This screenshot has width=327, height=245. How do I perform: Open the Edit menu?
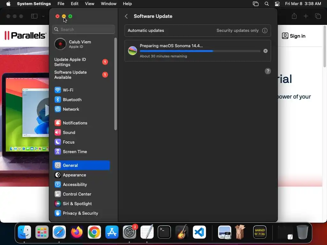(74, 4)
